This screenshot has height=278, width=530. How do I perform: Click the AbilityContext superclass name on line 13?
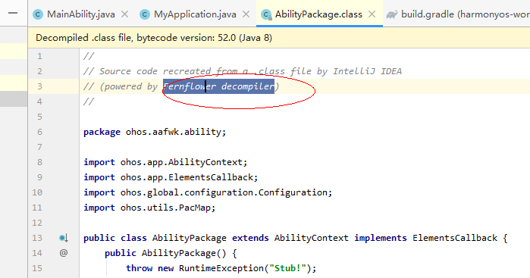tap(311, 238)
